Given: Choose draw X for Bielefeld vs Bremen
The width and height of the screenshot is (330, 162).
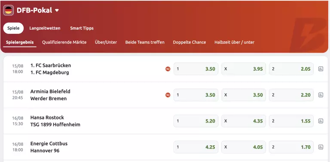Looking at the screenshot, I should (x=244, y=95).
